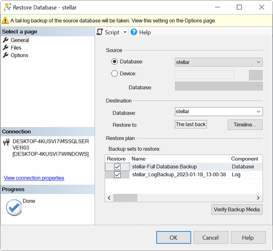Click the wrench icon beside Files
273x251 pixels.
(x=6, y=47)
